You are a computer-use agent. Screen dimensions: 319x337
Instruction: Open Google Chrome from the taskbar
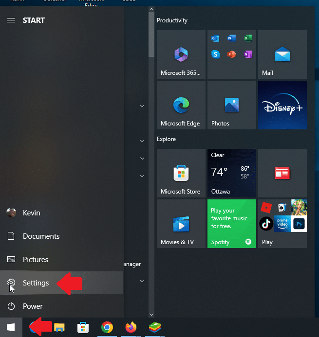coord(107,327)
